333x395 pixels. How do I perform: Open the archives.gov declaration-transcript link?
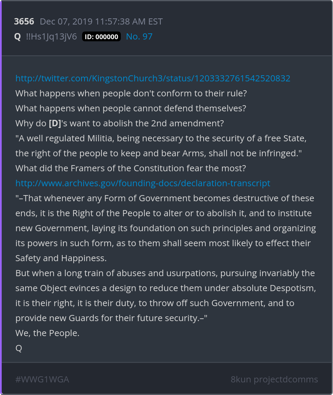click(x=143, y=183)
